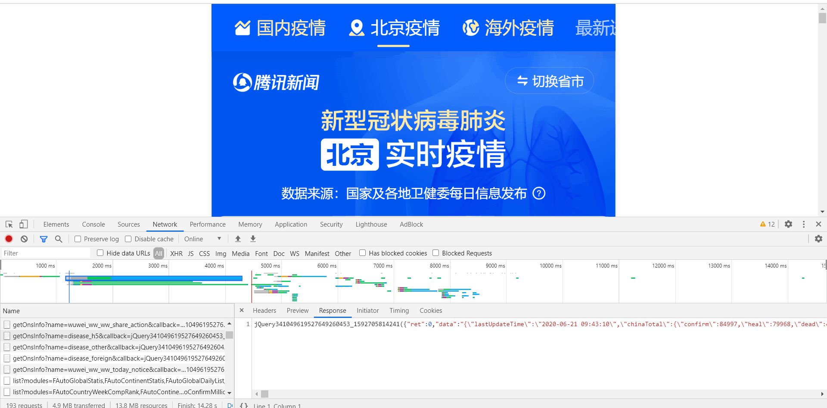The width and height of the screenshot is (827, 408).
Task: Filter requests by Img
Action: [221, 254]
